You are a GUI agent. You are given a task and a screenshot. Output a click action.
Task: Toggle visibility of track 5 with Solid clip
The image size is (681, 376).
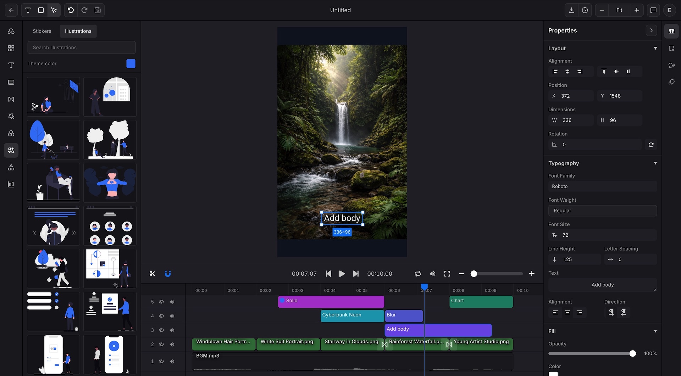(x=161, y=302)
